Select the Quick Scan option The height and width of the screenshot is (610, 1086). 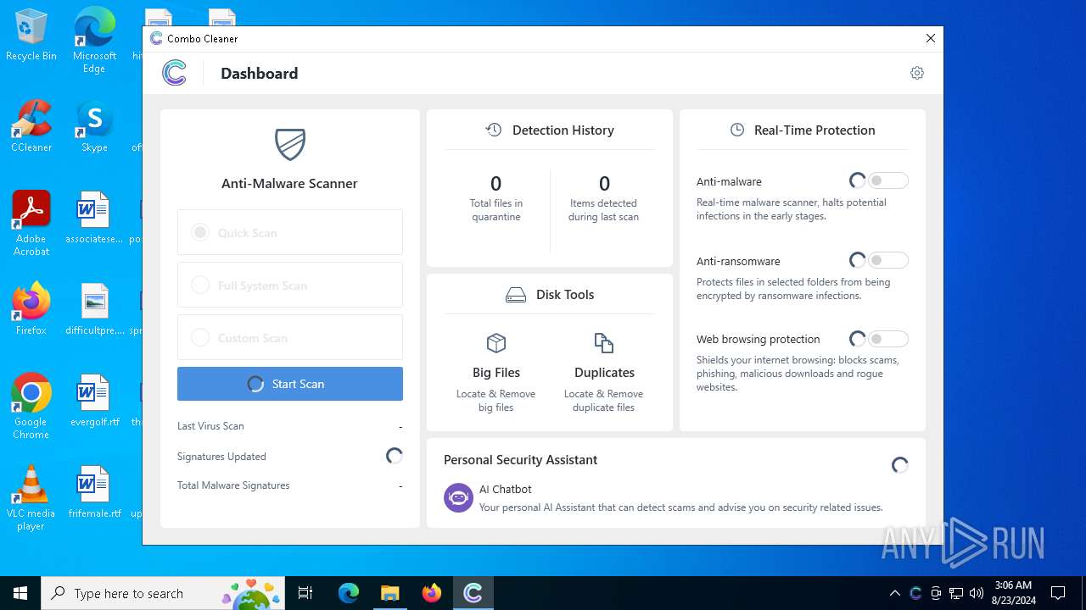tap(290, 232)
